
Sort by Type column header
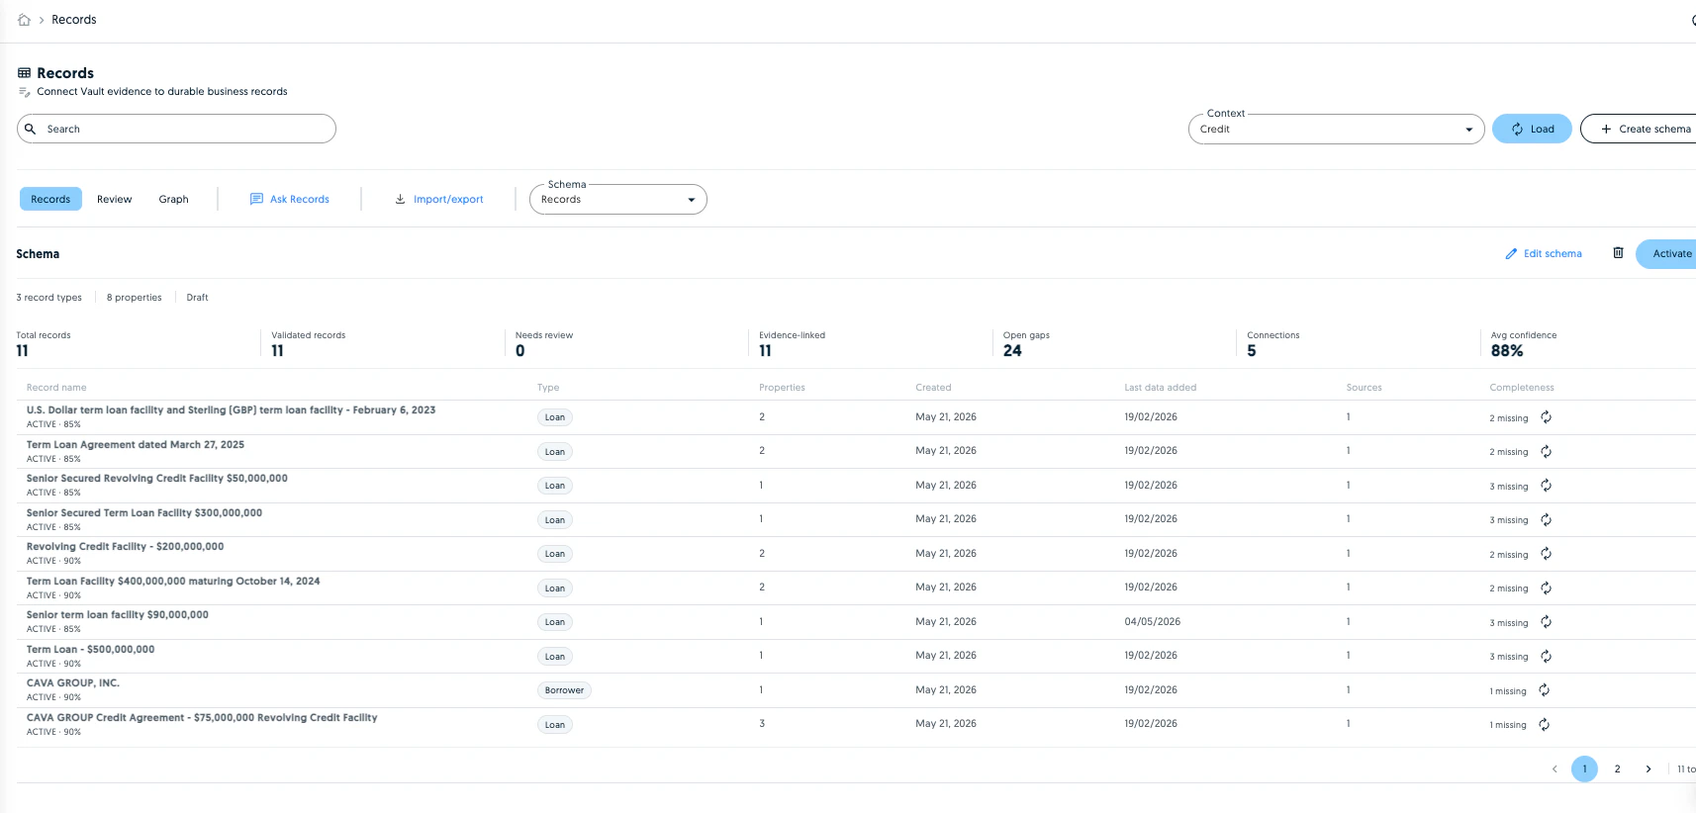coord(548,388)
